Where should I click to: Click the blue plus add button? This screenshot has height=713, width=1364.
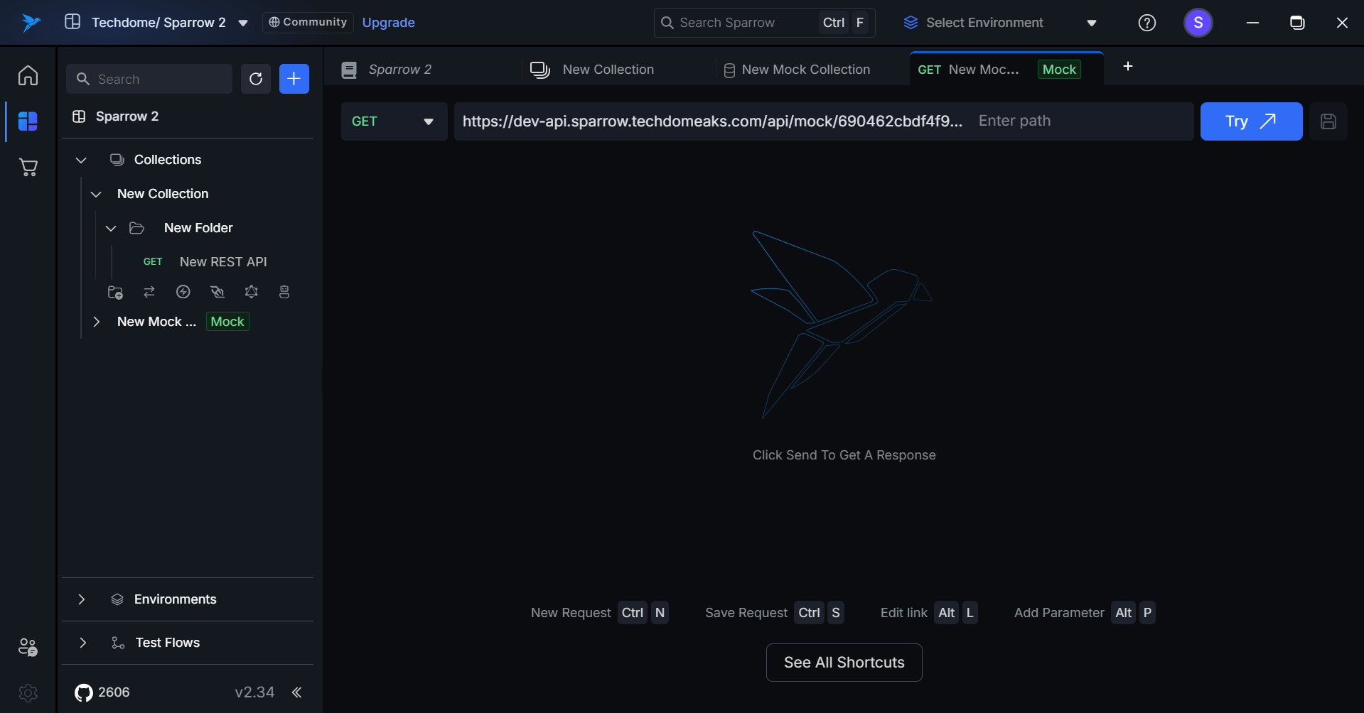point(294,79)
